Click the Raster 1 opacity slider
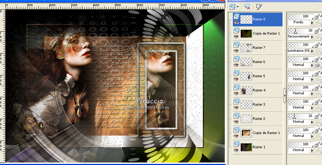This screenshot has height=165, width=322. point(300,144)
